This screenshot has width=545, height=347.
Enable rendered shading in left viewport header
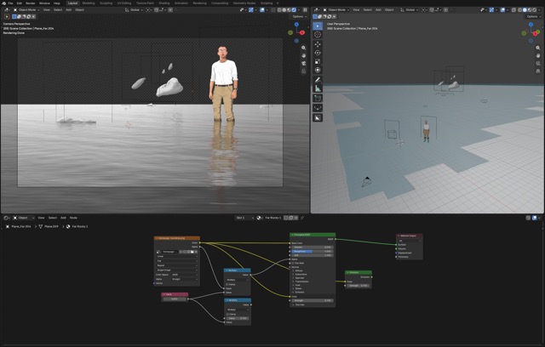294,9
